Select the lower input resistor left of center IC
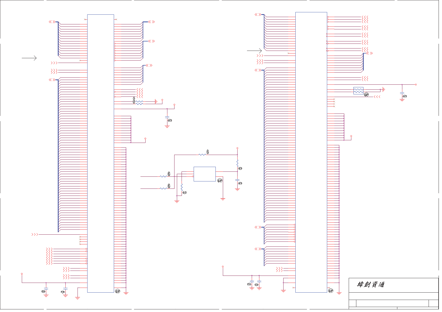 (x=163, y=189)
